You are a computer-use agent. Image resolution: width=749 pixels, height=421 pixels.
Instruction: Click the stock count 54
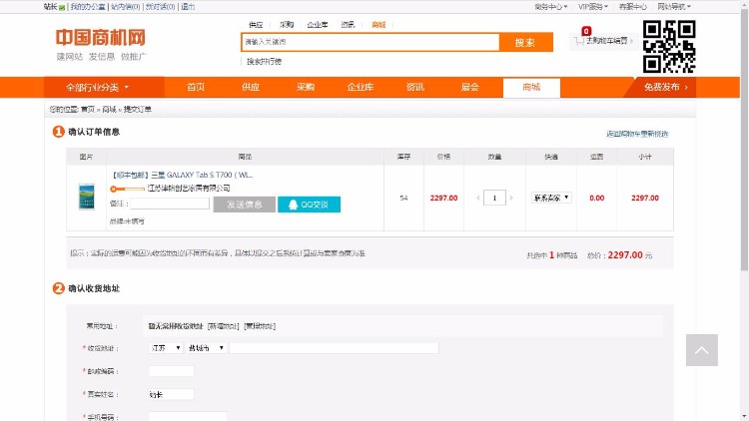(403, 198)
